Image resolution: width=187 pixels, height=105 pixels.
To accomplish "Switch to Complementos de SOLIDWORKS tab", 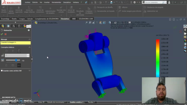I will pyautogui.click(x=47, y=19).
